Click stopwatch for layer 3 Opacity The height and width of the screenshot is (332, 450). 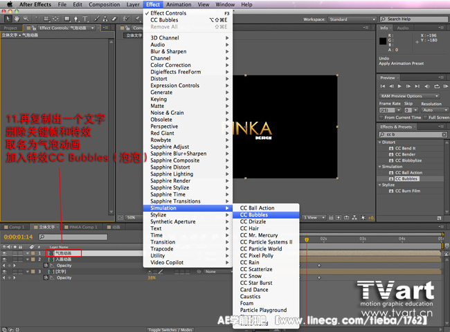[x=46, y=277]
